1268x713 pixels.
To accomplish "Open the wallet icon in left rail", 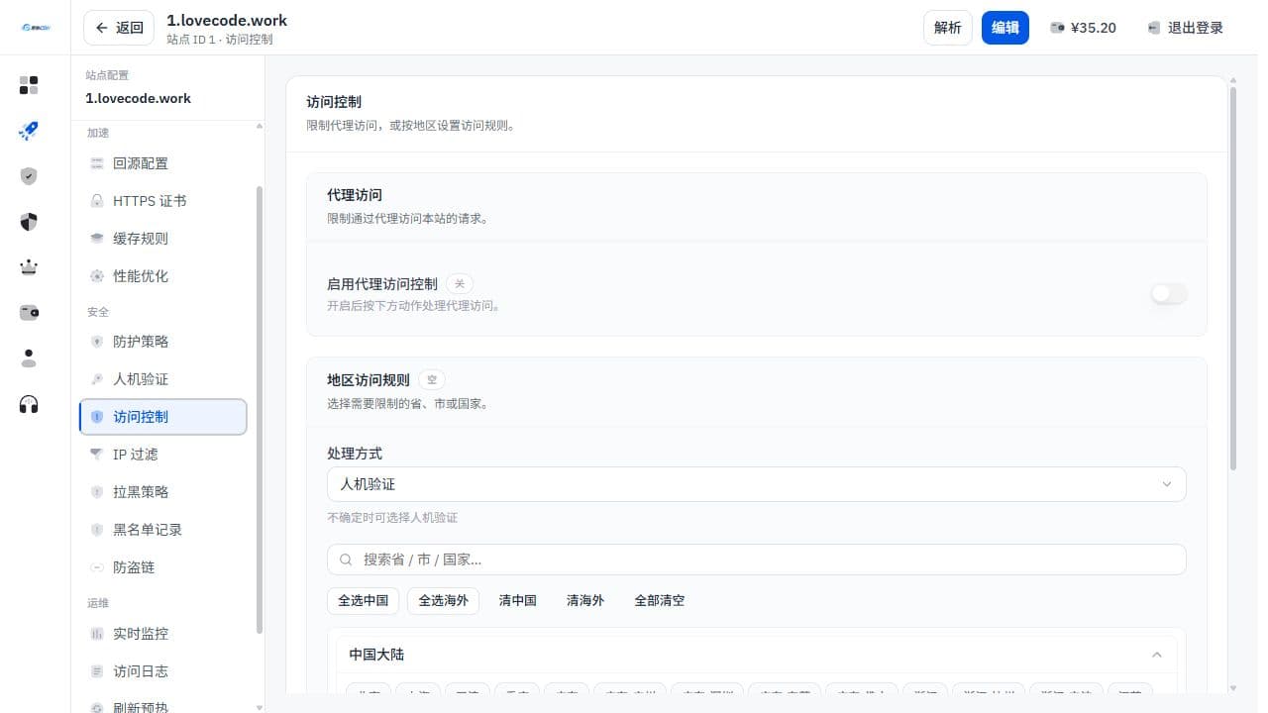I will [29, 313].
